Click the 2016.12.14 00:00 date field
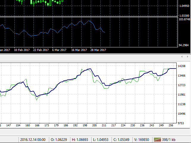The image size is (191, 143). (33, 139)
